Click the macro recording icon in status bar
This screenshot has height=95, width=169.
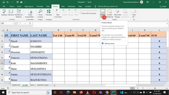pyautogui.click(x=8, y=88)
